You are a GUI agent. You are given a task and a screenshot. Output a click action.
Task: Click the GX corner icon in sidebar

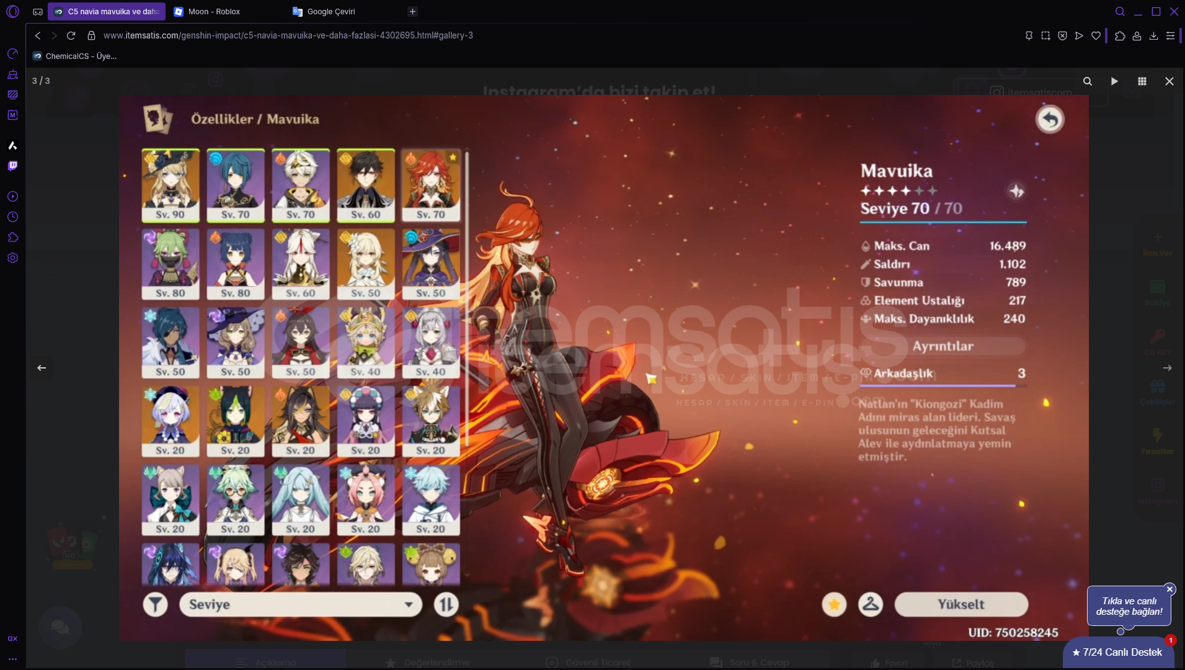point(12,638)
